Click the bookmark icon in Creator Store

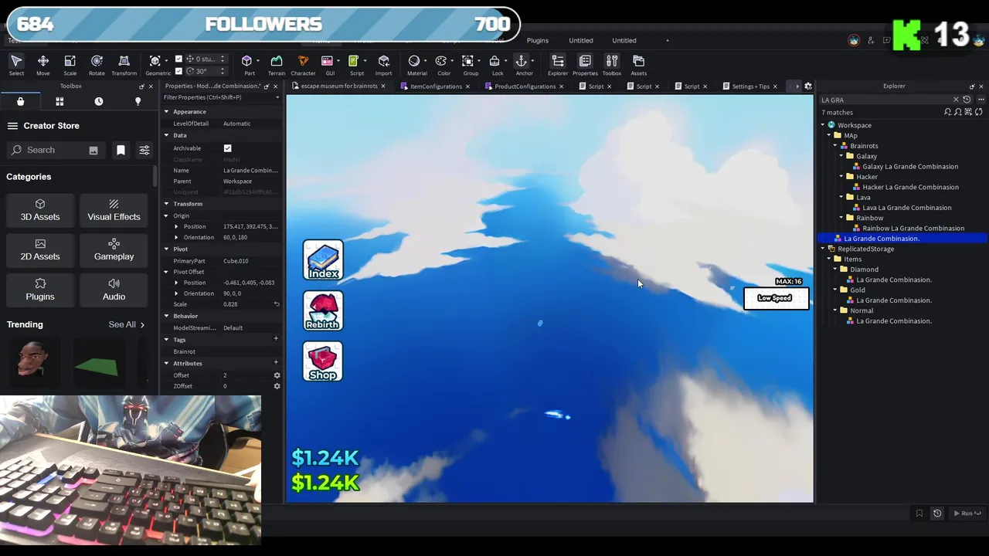(121, 150)
